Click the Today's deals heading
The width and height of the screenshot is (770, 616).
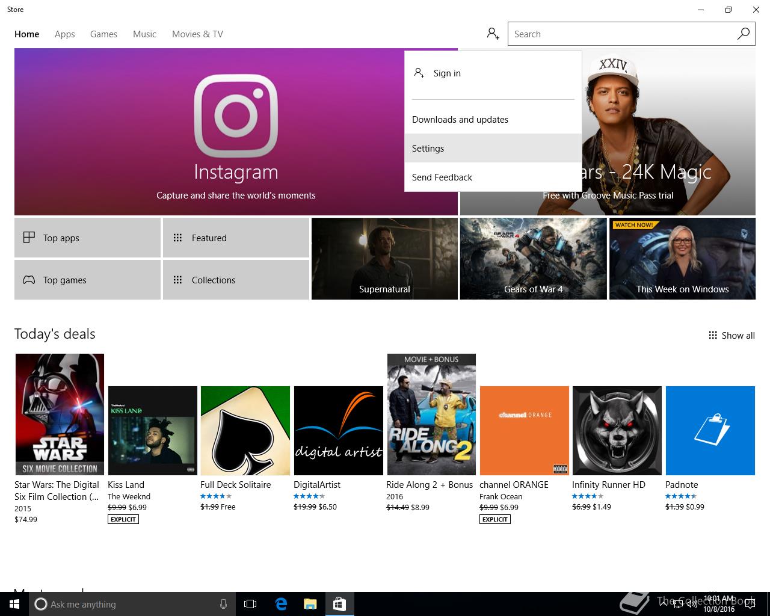55,334
